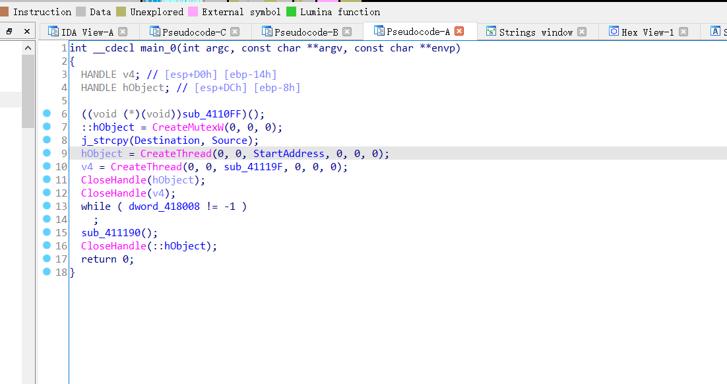Click the Pseudocode-A document icon
The height and width of the screenshot is (384, 727).
point(378,30)
